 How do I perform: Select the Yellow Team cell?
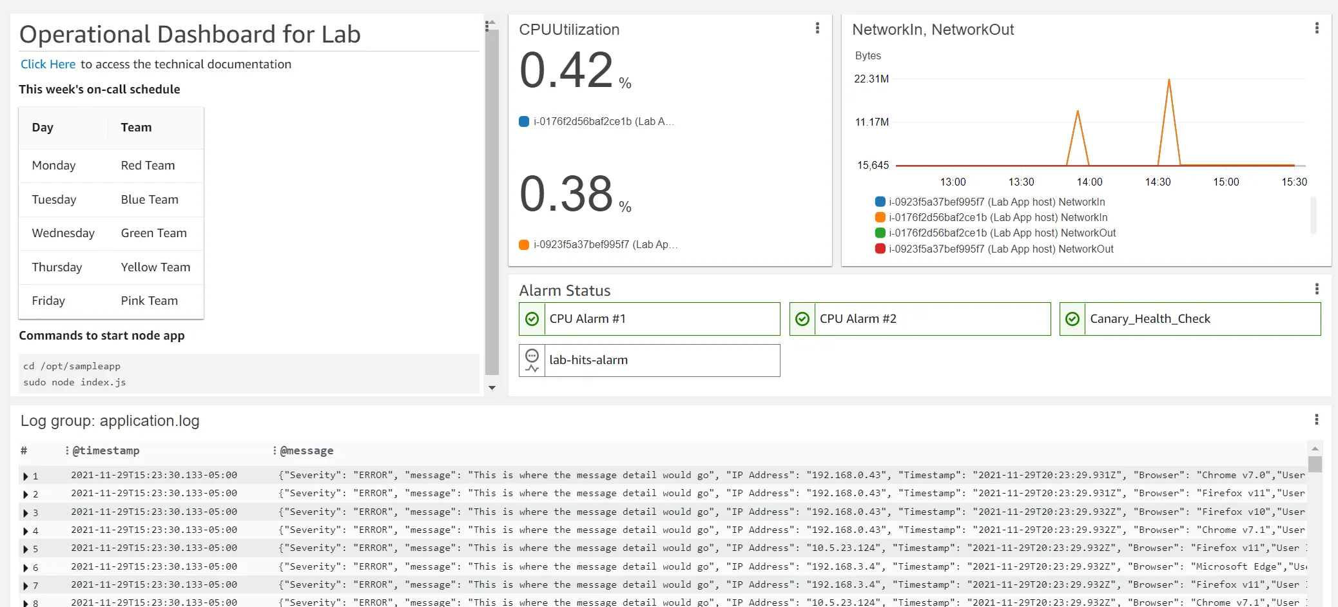click(x=155, y=267)
